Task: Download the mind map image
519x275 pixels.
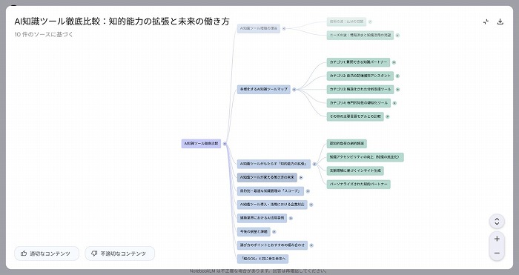Action: tap(500, 21)
